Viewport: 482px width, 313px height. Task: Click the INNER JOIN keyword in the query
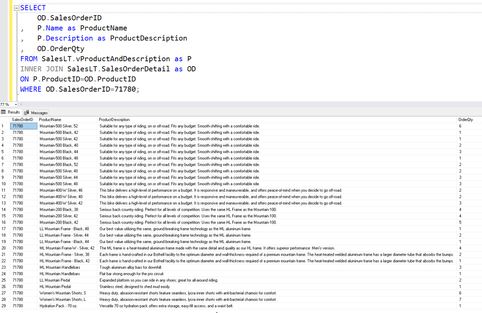41,69
